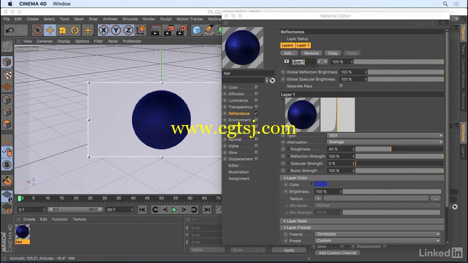
Task: Open Edit Render Settings
Action: pos(181,30)
